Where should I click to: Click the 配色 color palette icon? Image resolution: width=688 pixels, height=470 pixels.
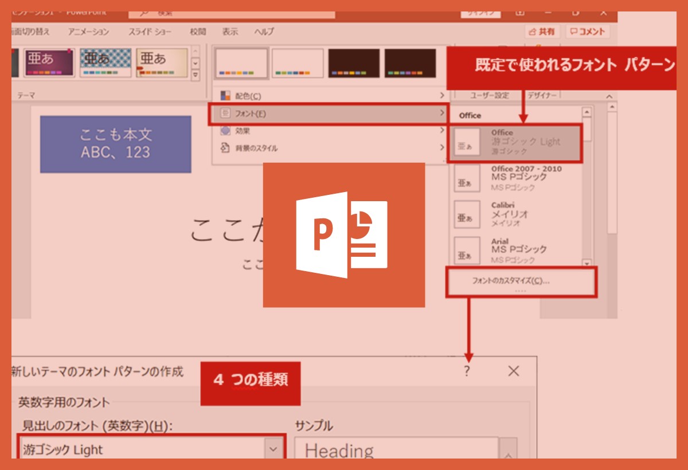pyautogui.click(x=225, y=96)
